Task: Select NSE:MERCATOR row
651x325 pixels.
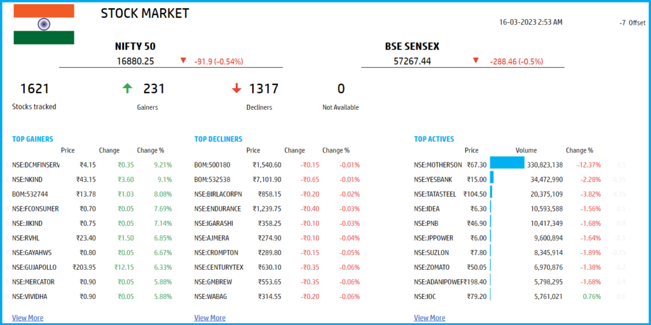Action: click(92, 282)
